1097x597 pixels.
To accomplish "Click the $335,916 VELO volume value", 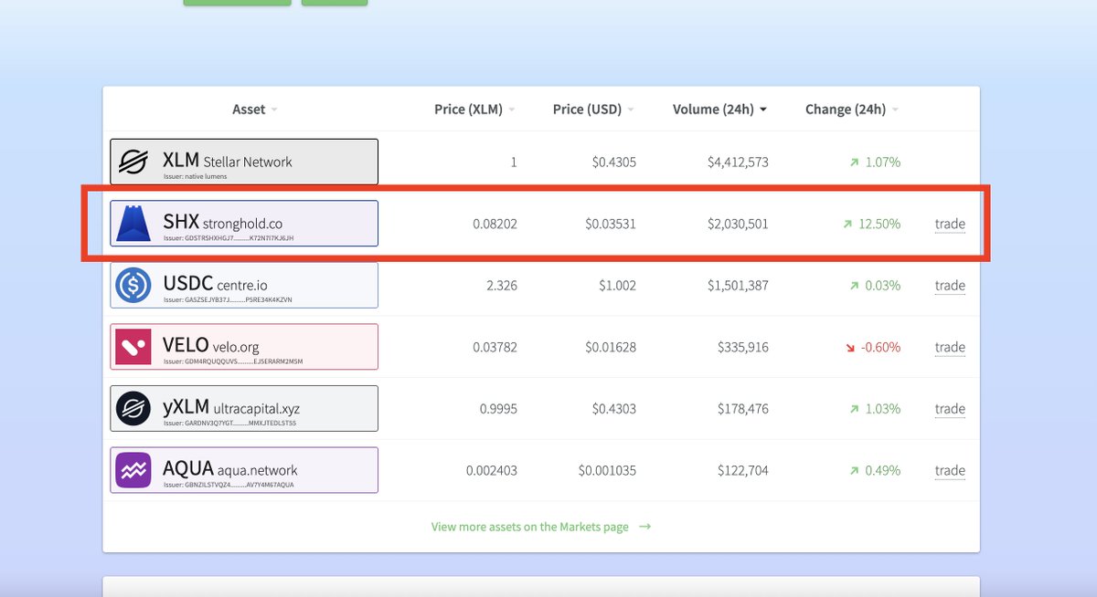I will 744,347.
